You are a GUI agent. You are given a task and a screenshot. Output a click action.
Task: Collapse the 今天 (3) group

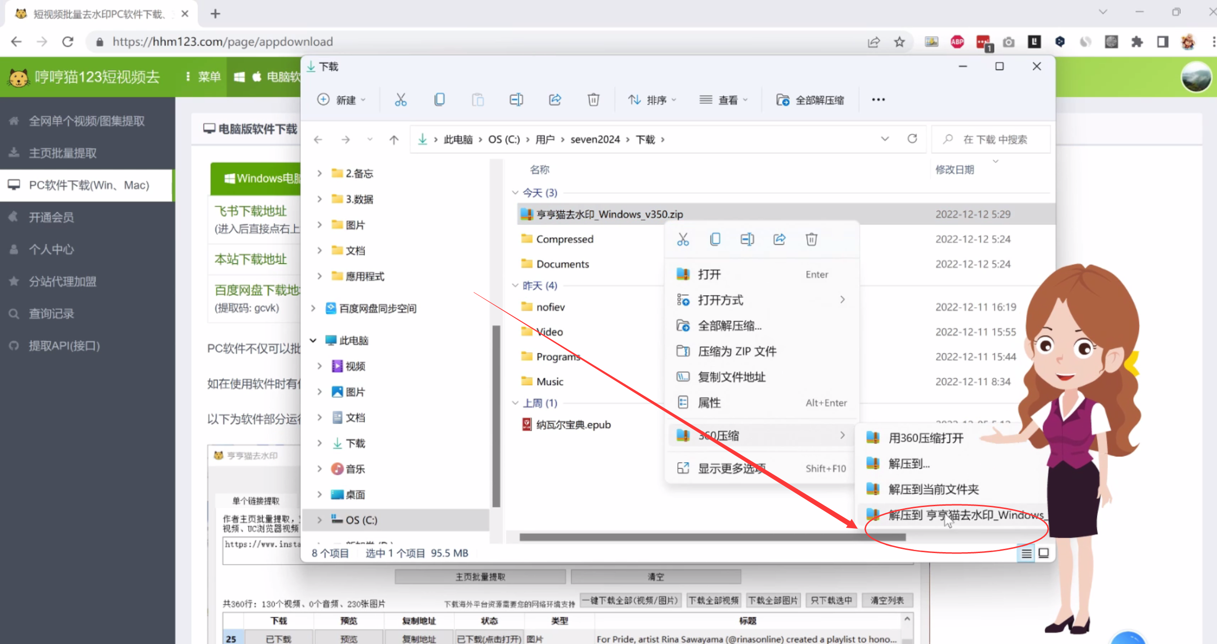pos(515,193)
